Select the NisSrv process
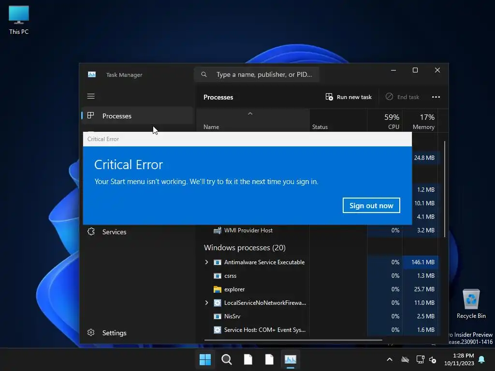 tap(317, 316)
